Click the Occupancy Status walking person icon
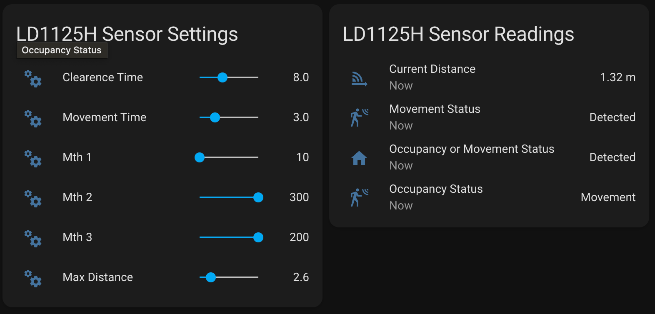This screenshot has width=655, height=314. pos(359,197)
